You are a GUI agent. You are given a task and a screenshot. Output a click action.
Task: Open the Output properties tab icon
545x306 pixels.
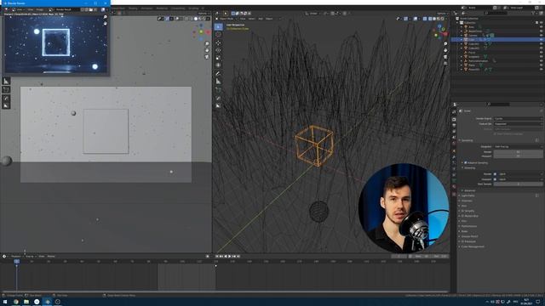pos(454,125)
